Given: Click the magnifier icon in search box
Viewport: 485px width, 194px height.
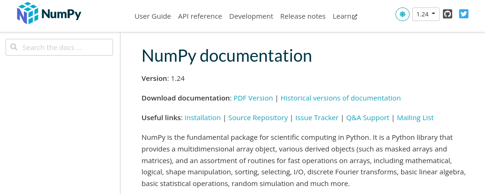Looking at the screenshot, I should 14,47.
